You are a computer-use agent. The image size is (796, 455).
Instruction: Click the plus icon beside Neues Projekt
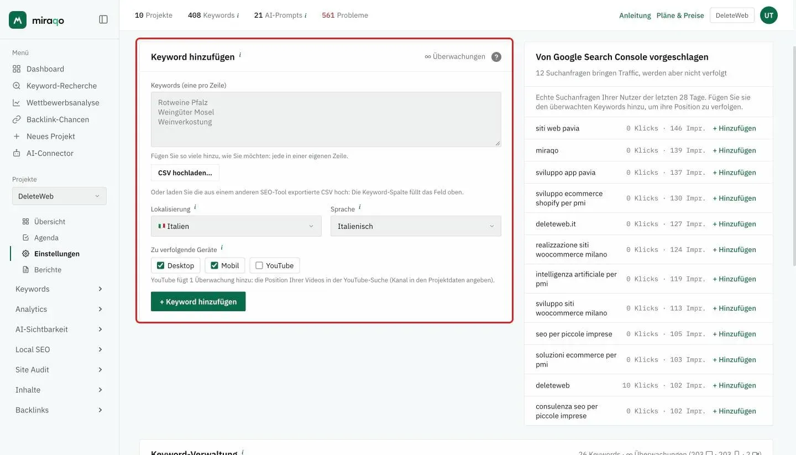coord(17,137)
